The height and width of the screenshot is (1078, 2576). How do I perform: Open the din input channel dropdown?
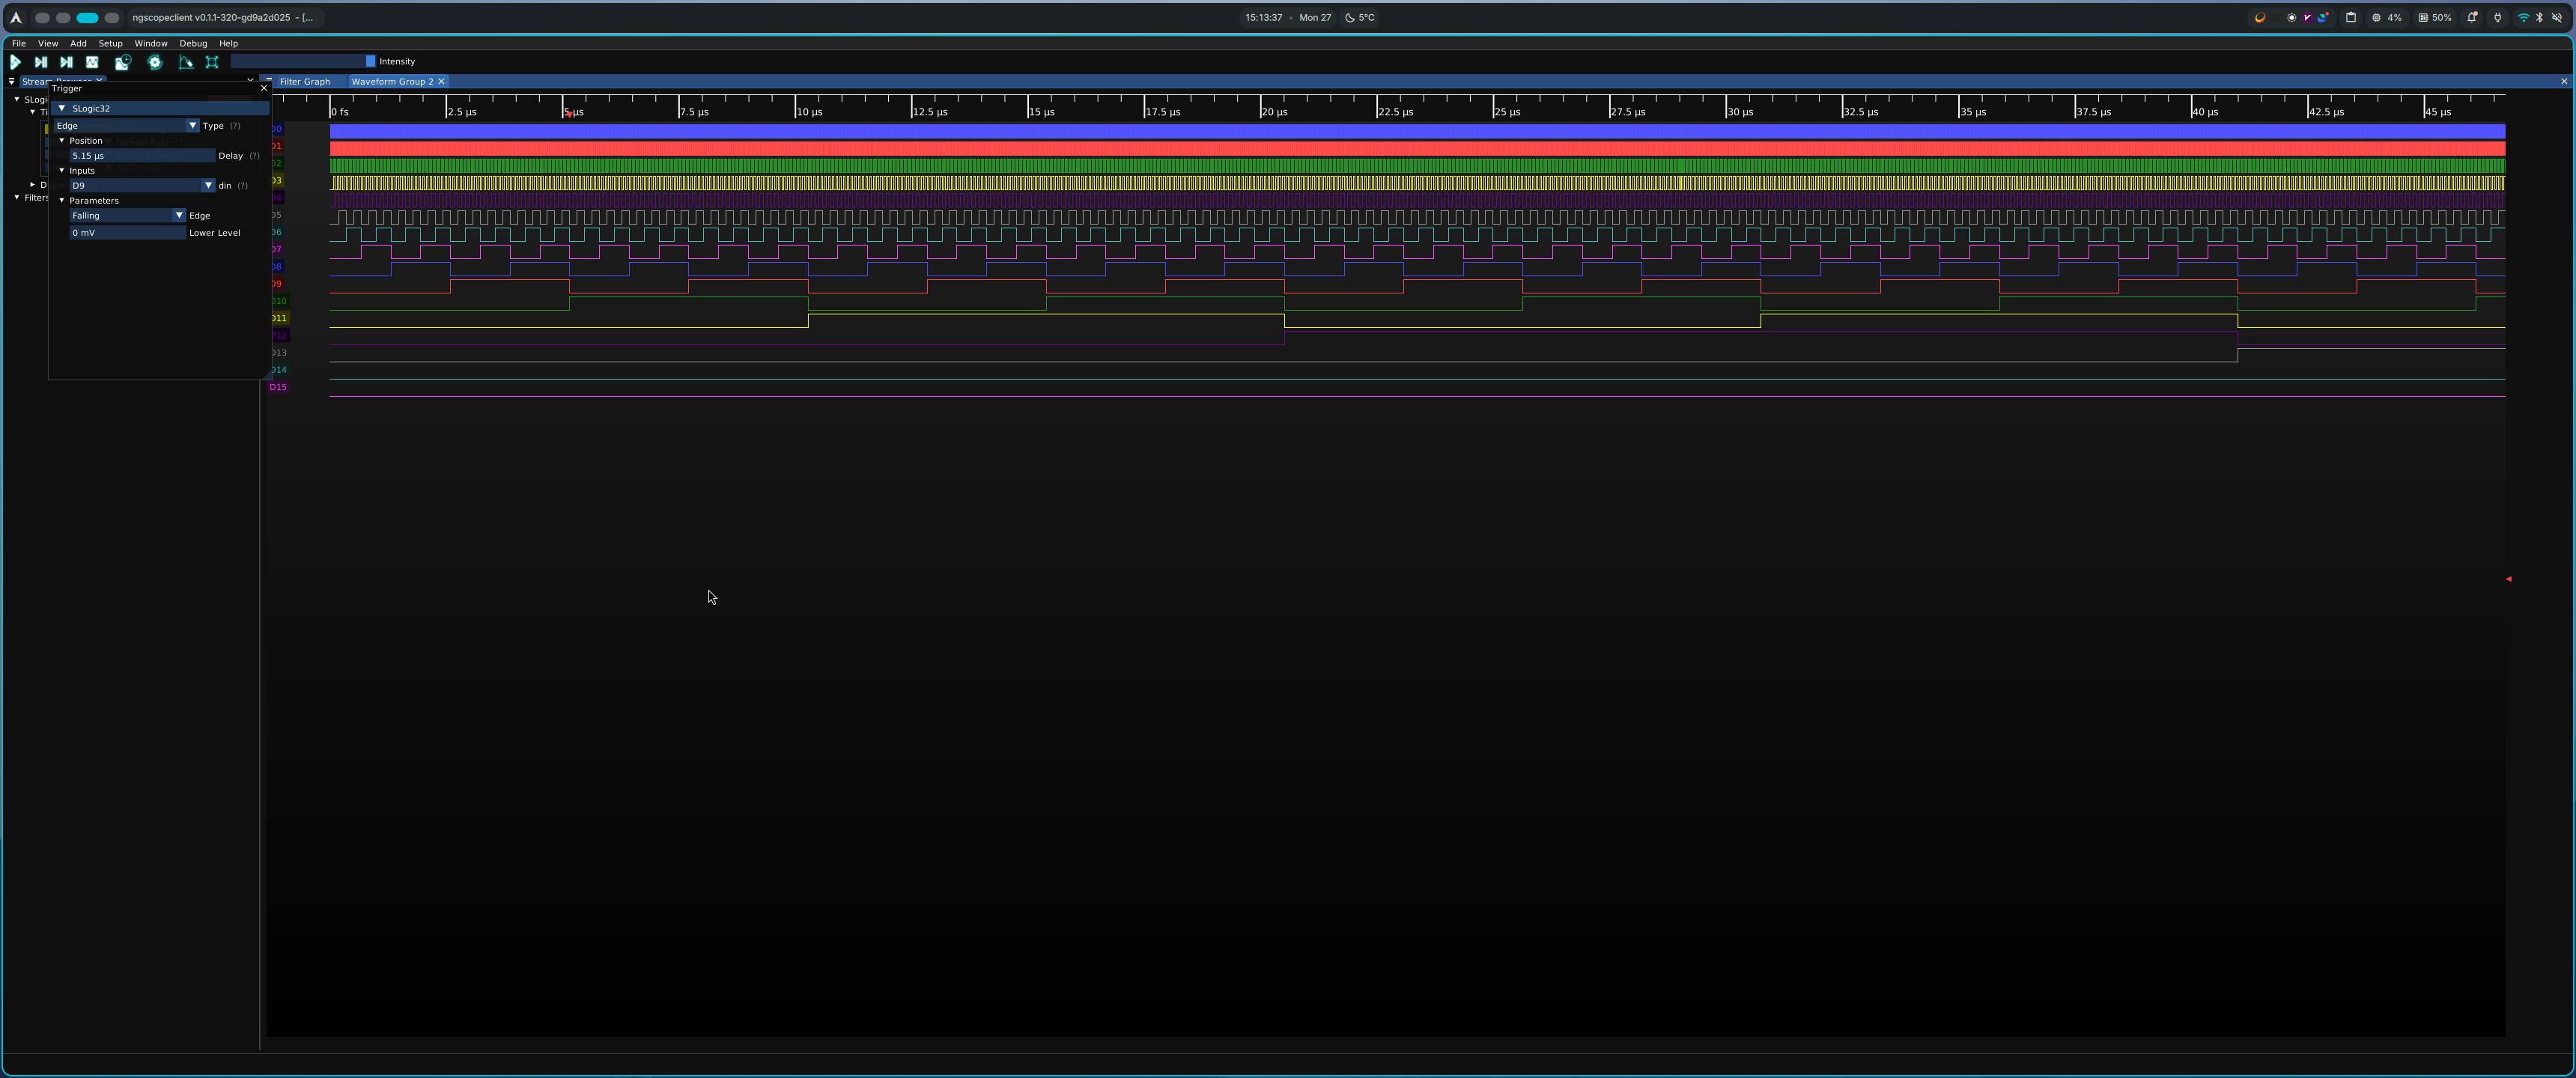point(208,185)
